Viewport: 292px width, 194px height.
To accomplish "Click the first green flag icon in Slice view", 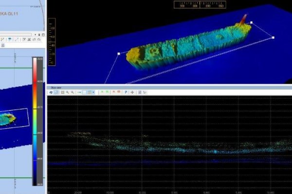I will [102, 92].
